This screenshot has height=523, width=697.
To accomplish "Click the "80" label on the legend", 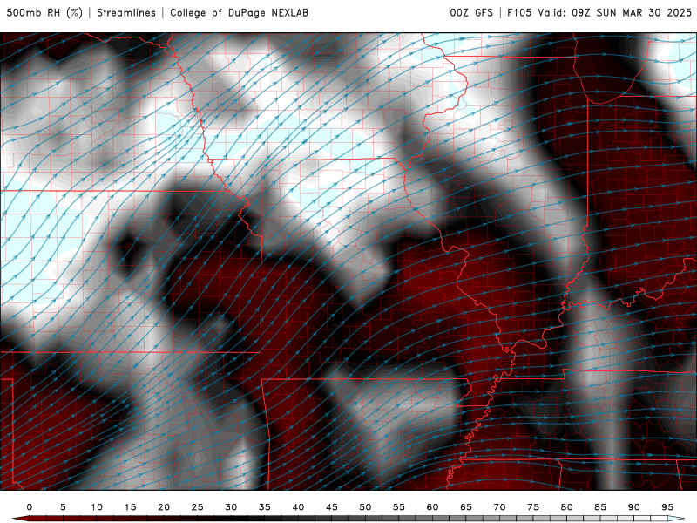I will (x=566, y=507).
